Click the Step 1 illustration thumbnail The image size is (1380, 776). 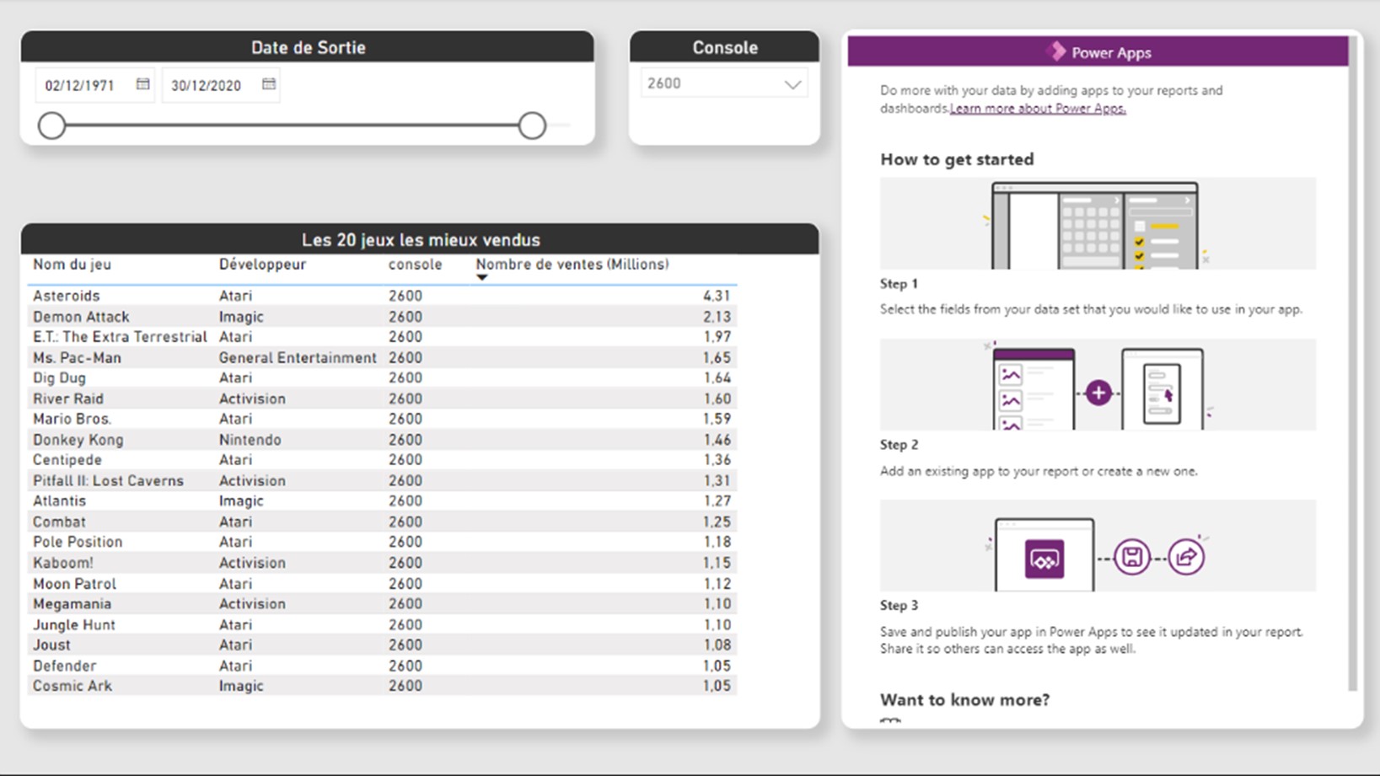tap(1098, 223)
